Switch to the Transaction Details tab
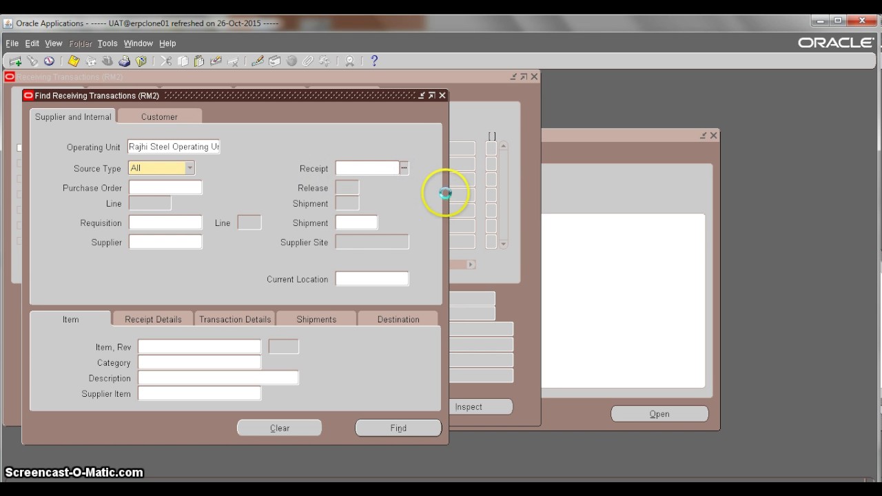882x496 pixels. [x=235, y=319]
